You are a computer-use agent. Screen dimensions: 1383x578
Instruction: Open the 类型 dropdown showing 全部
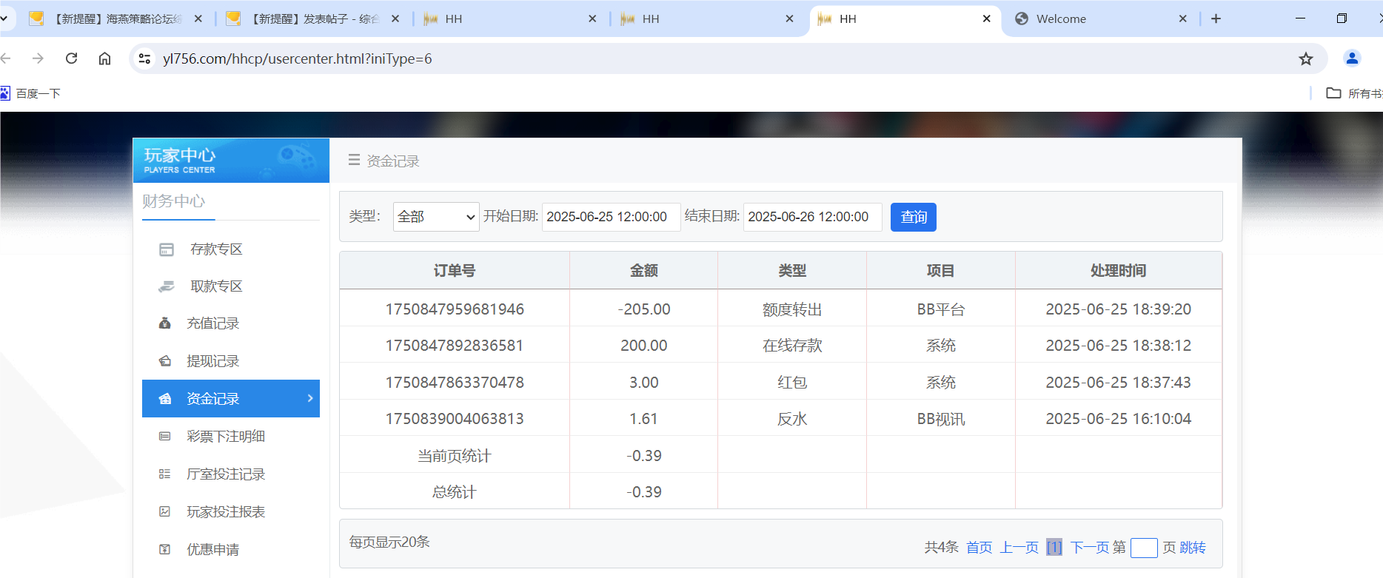pyautogui.click(x=436, y=217)
